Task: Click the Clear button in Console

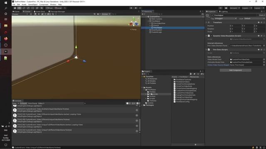Action: tap(15, 103)
